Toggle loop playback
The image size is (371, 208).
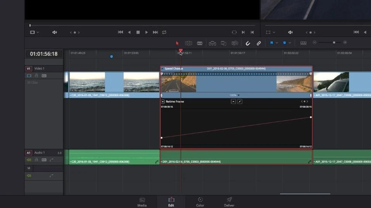(164, 32)
